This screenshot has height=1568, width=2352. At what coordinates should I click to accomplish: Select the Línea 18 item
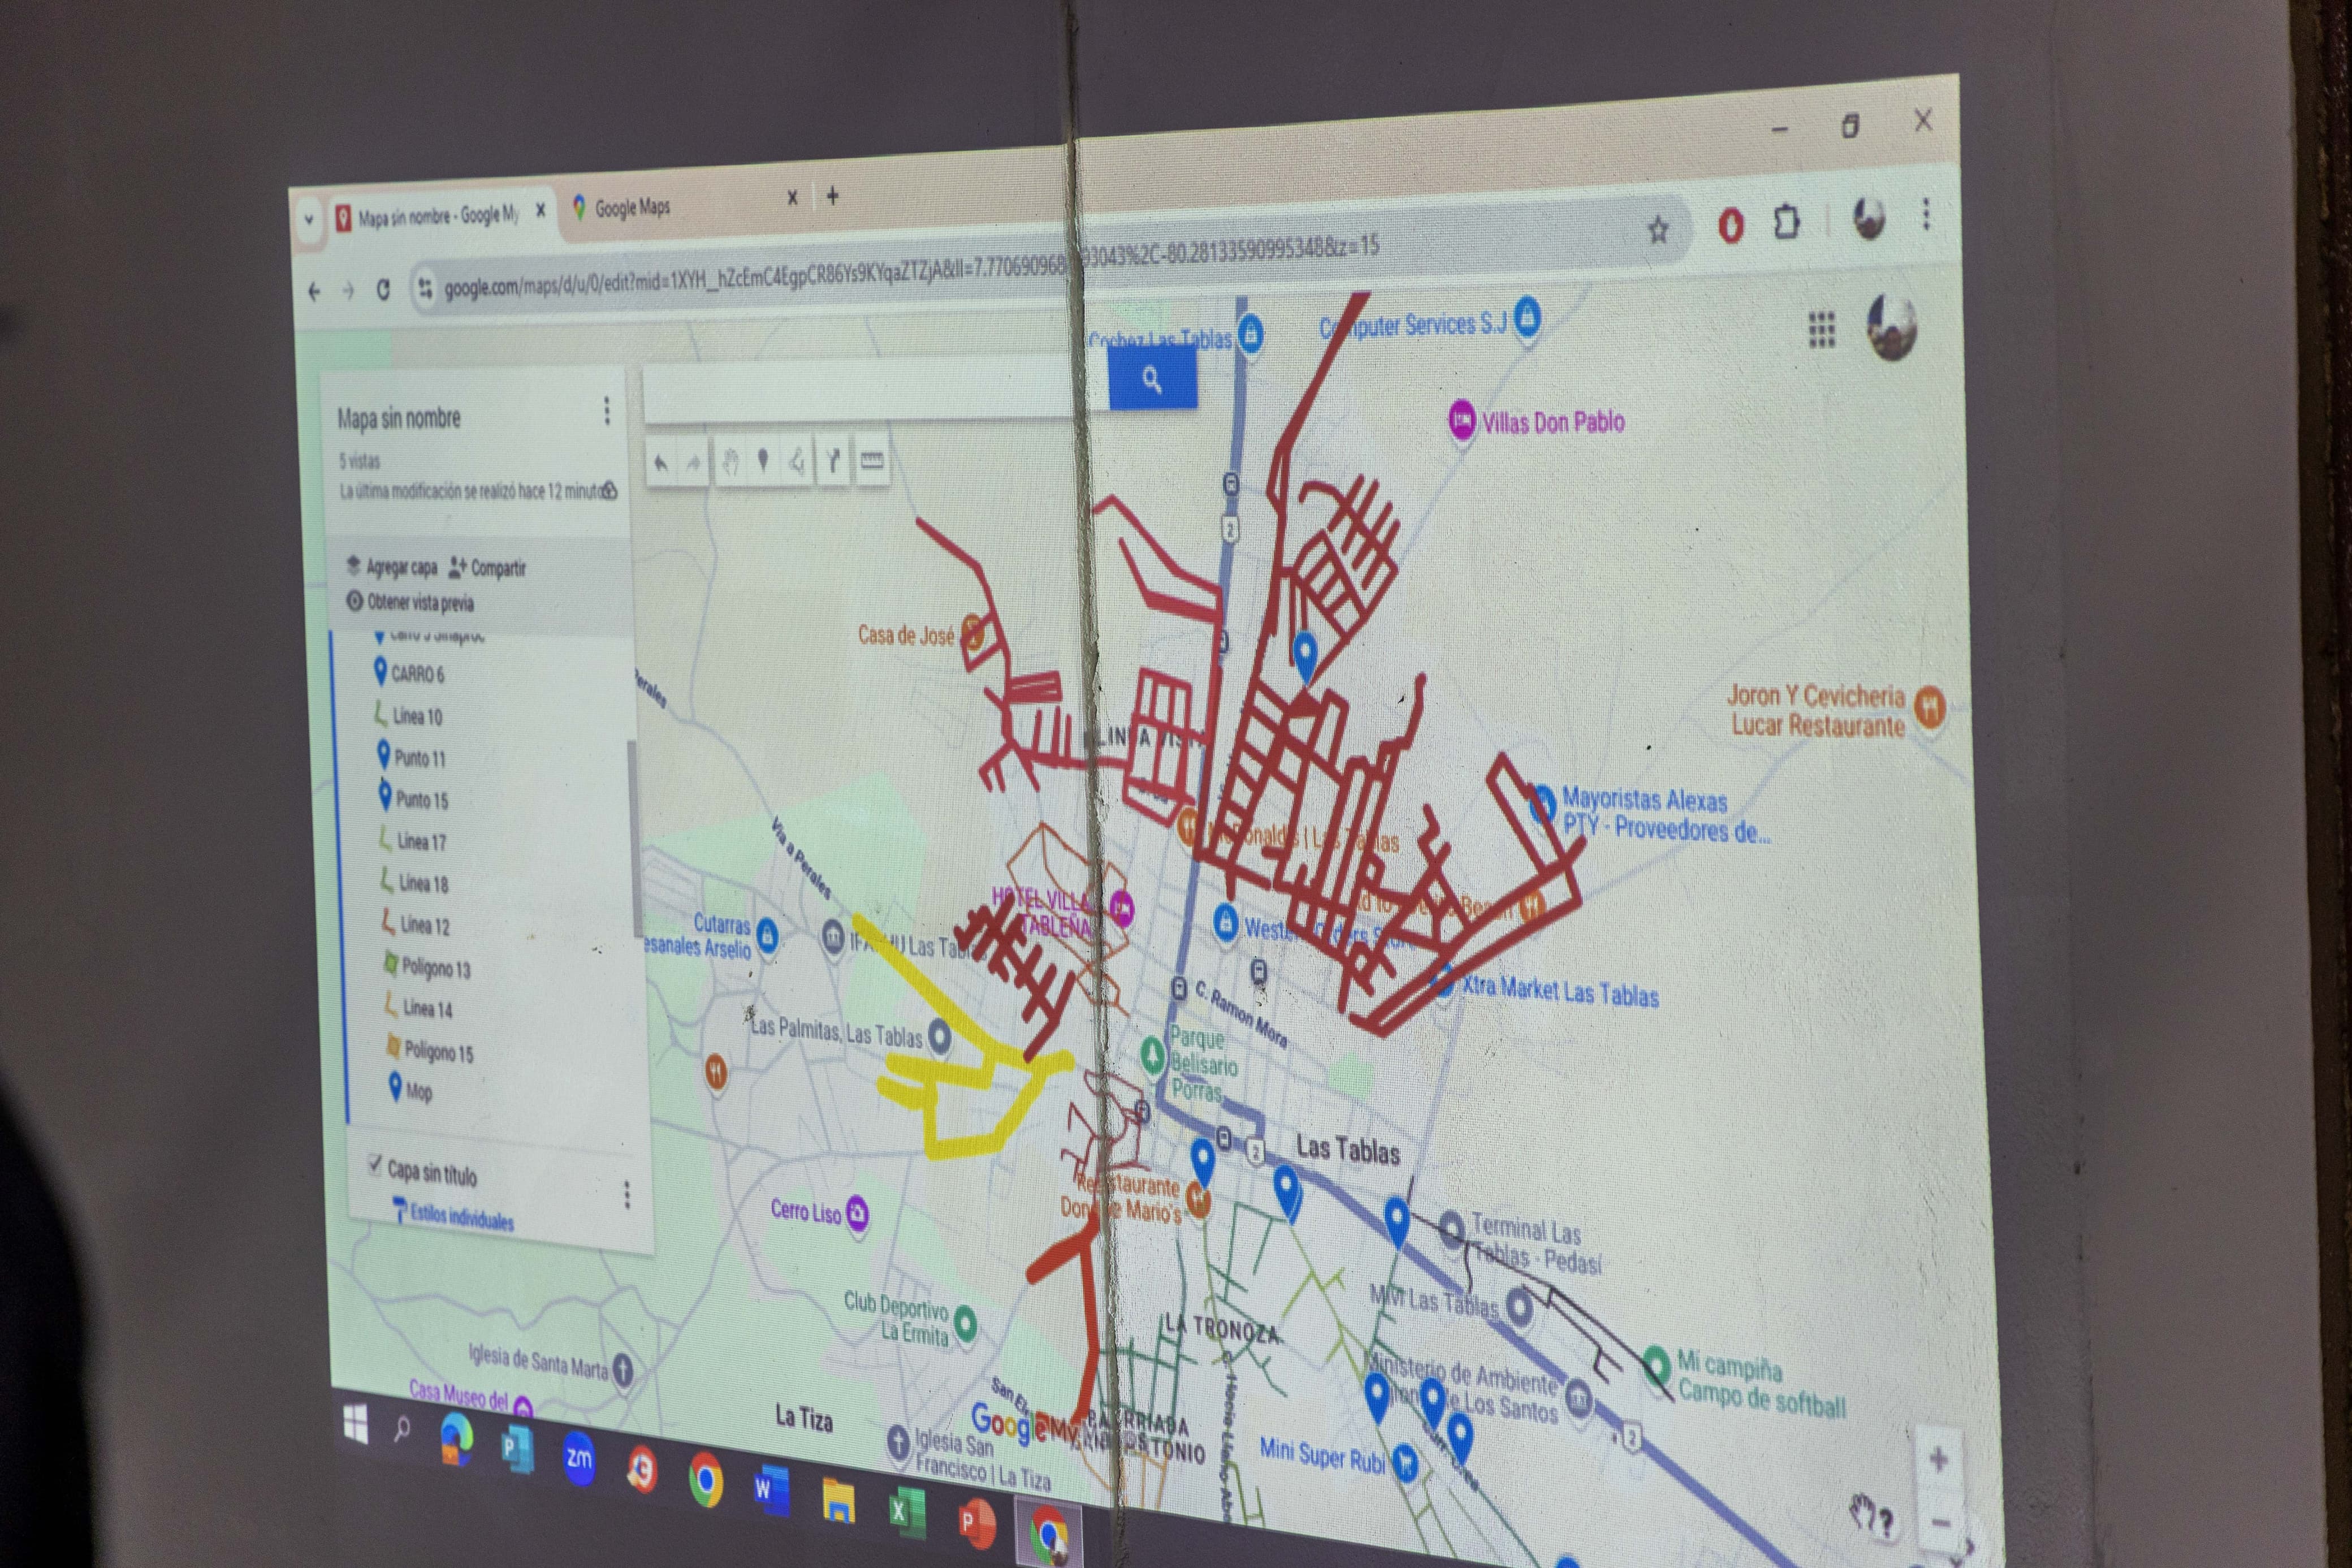click(415, 883)
